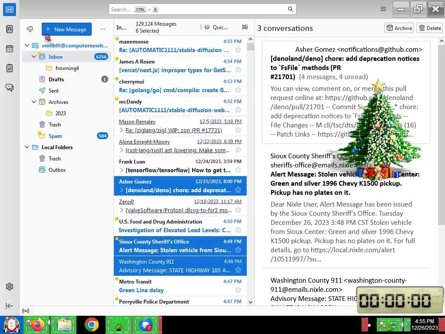Switch to Thunderbird taskbar icon

pos(146,325)
